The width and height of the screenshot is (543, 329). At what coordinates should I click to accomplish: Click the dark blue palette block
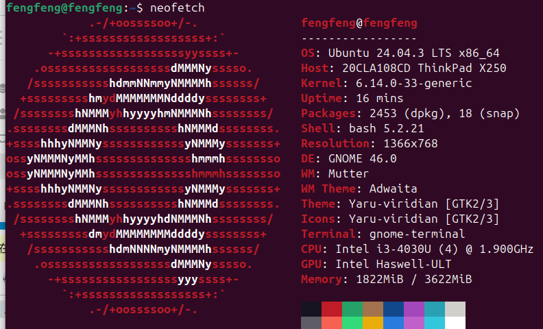(x=394, y=309)
